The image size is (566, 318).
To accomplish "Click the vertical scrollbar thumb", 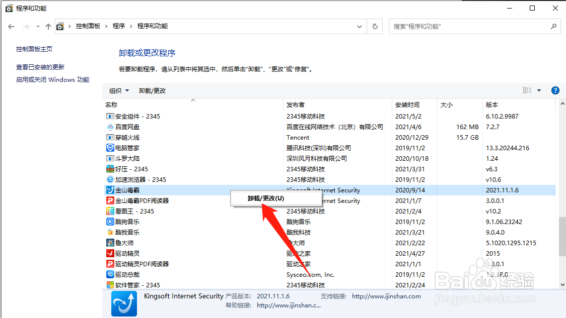I will click(x=562, y=236).
